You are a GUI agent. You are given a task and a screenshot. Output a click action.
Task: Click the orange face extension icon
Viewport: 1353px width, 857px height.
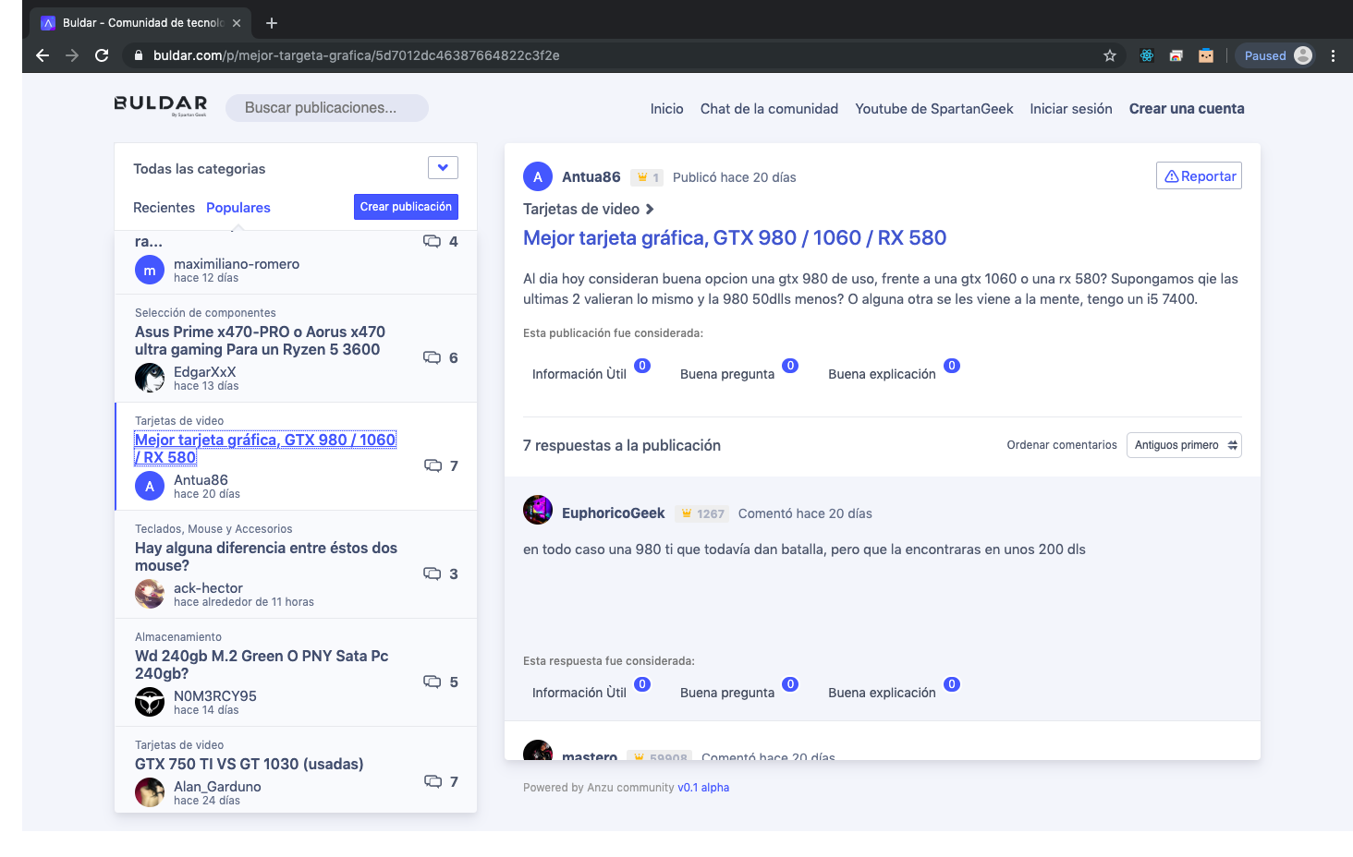pos(1206,55)
